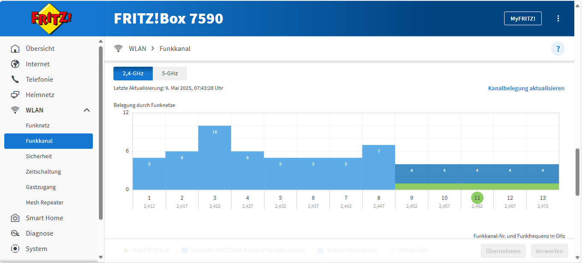
Task: Switch to the 5-GHz tab
Action: pos(170,74)
